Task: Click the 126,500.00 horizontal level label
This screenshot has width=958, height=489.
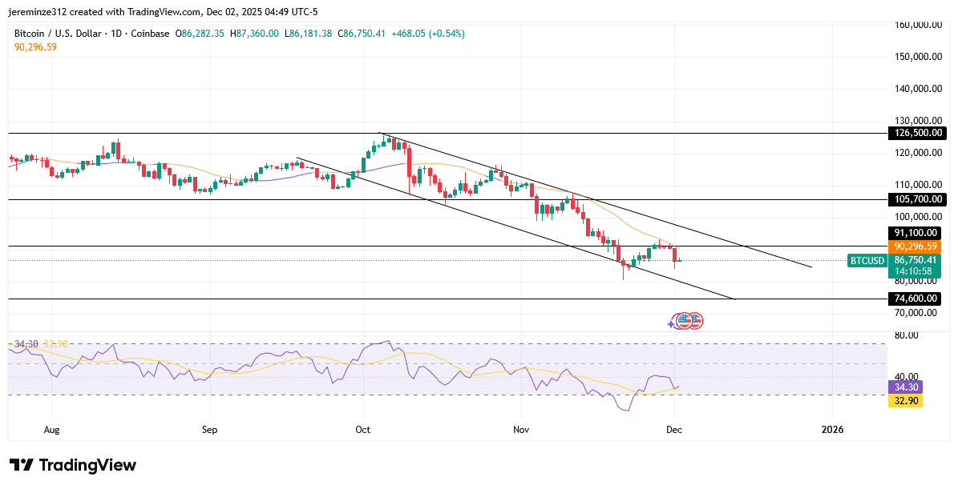Action: point(916,133)
